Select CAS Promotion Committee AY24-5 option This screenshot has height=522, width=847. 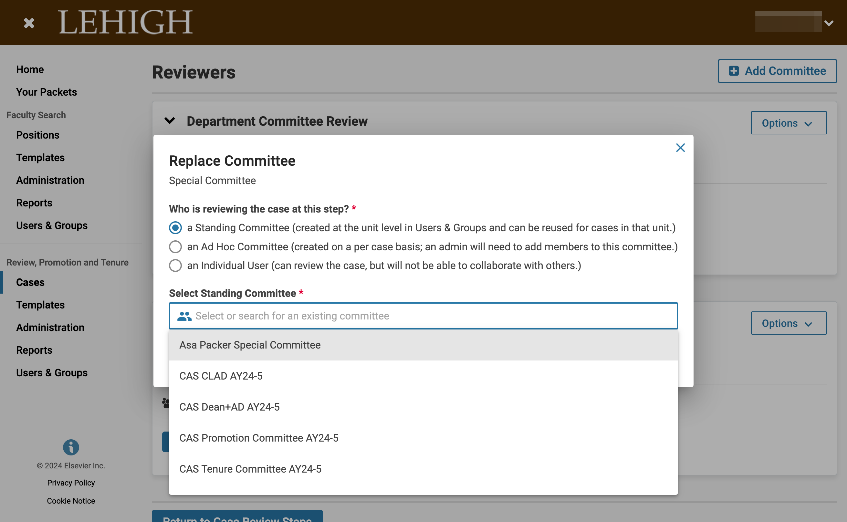point(423,438)
